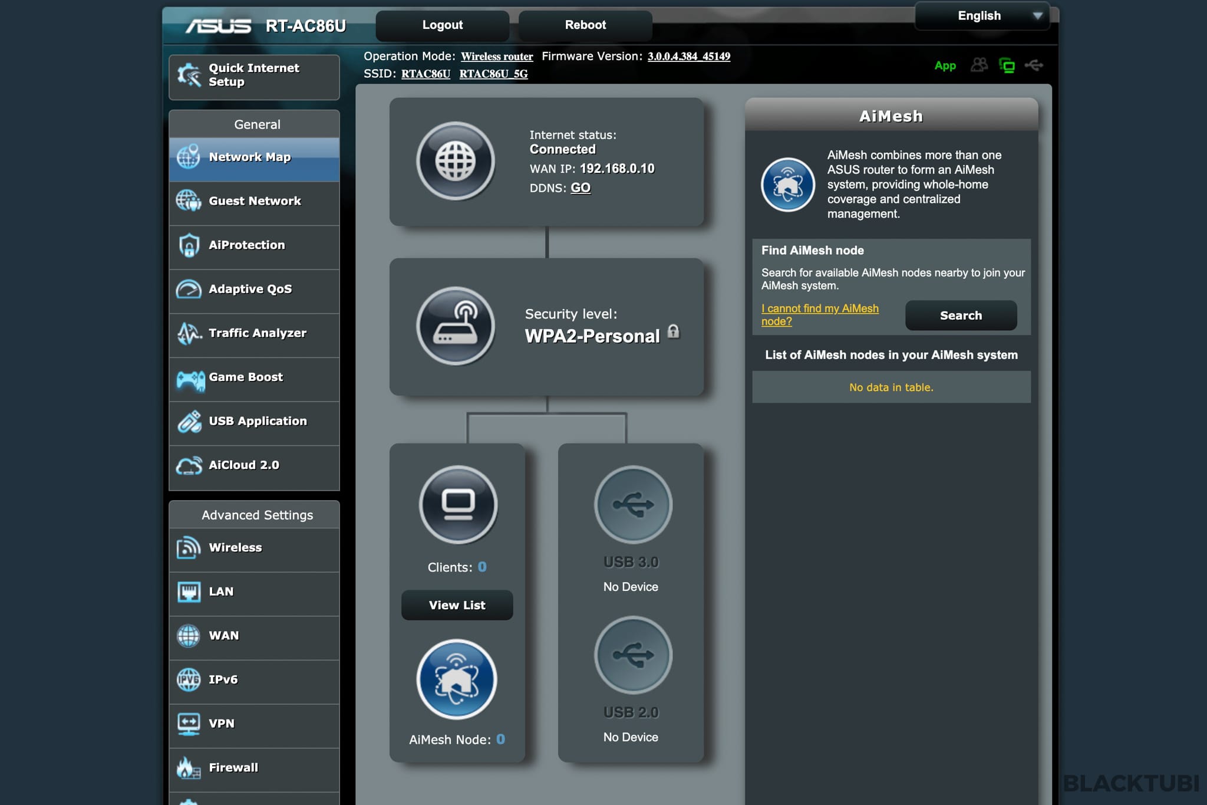Open Network Map in the sidebar
The width and height of the screenshot is (1207, 805).
click(x=254, y=157)
